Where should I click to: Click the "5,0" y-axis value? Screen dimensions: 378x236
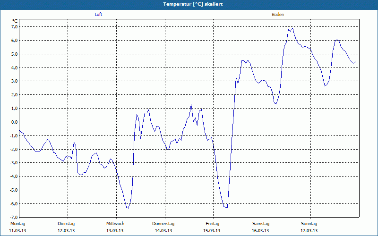click(15, 54)
